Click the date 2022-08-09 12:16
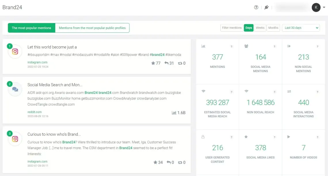This screenshot has width=328, height=176. tap(38, 116)
